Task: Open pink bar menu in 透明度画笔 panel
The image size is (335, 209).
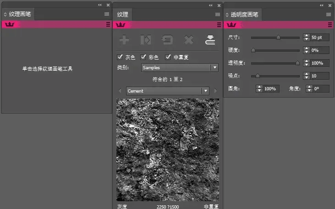Action: pyautogui.click(x=330, y=25)
